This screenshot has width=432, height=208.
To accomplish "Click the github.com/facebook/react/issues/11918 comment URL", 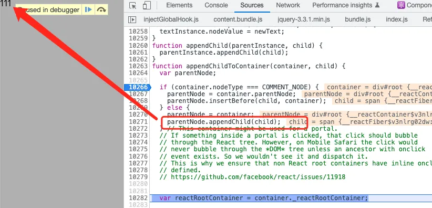I will coord(258,177).
